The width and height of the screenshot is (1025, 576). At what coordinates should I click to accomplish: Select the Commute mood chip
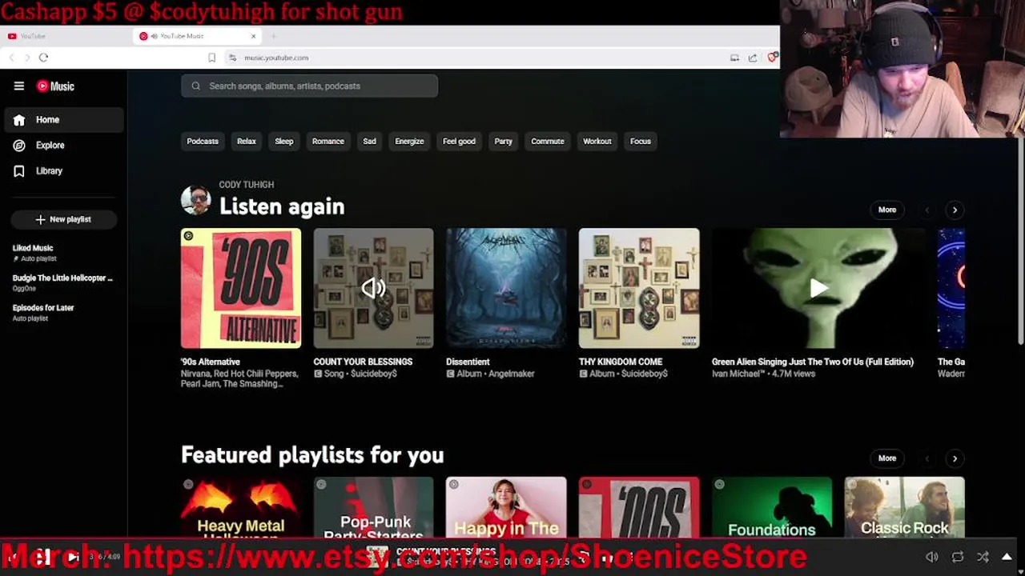coord(548,141)
